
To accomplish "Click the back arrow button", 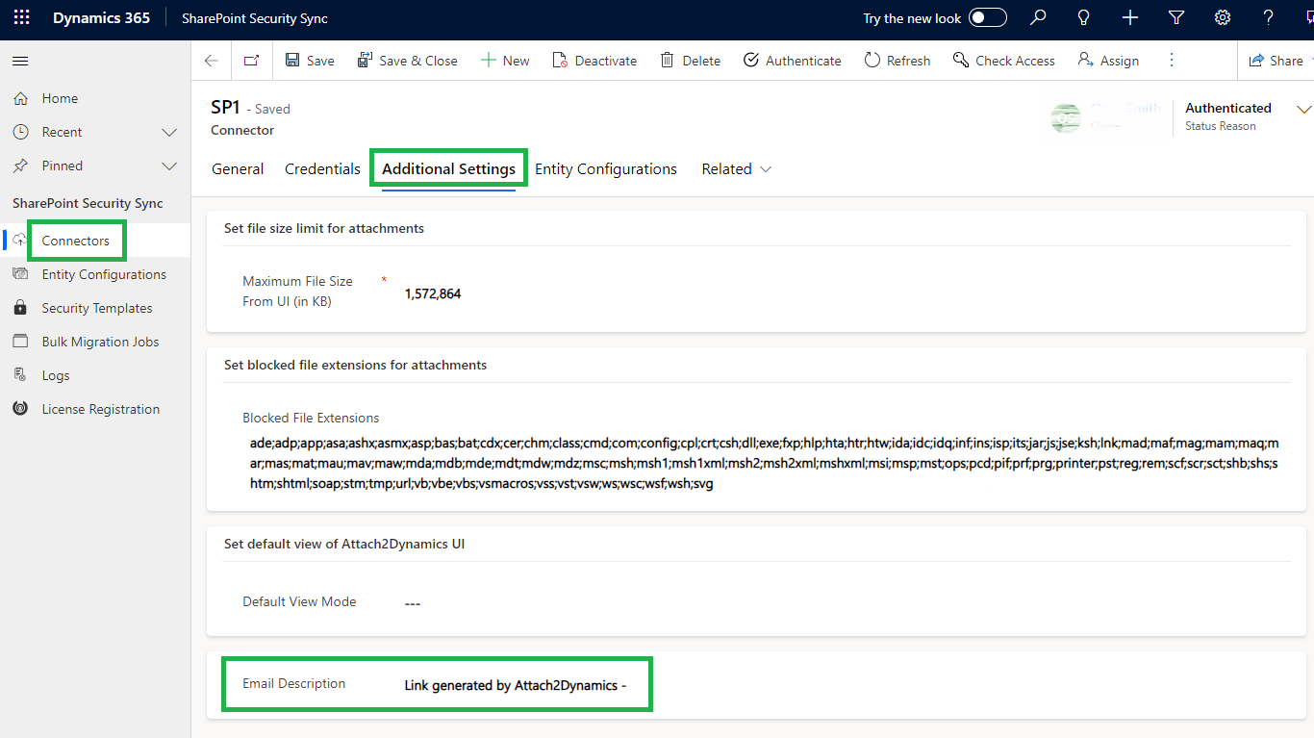I will pyautogui.click(x=212, y=61).
